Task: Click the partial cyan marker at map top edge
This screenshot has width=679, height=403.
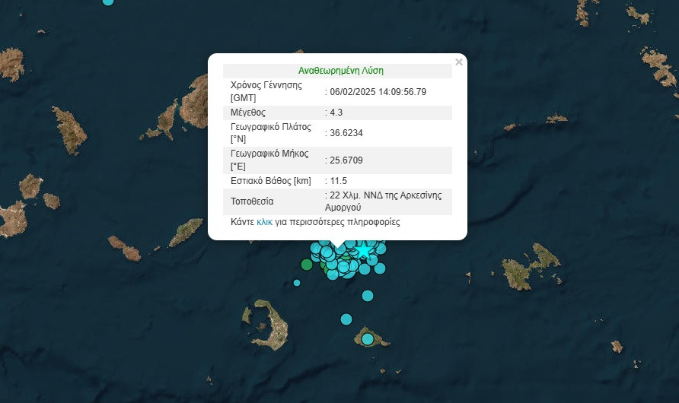Action: point(108,2)
